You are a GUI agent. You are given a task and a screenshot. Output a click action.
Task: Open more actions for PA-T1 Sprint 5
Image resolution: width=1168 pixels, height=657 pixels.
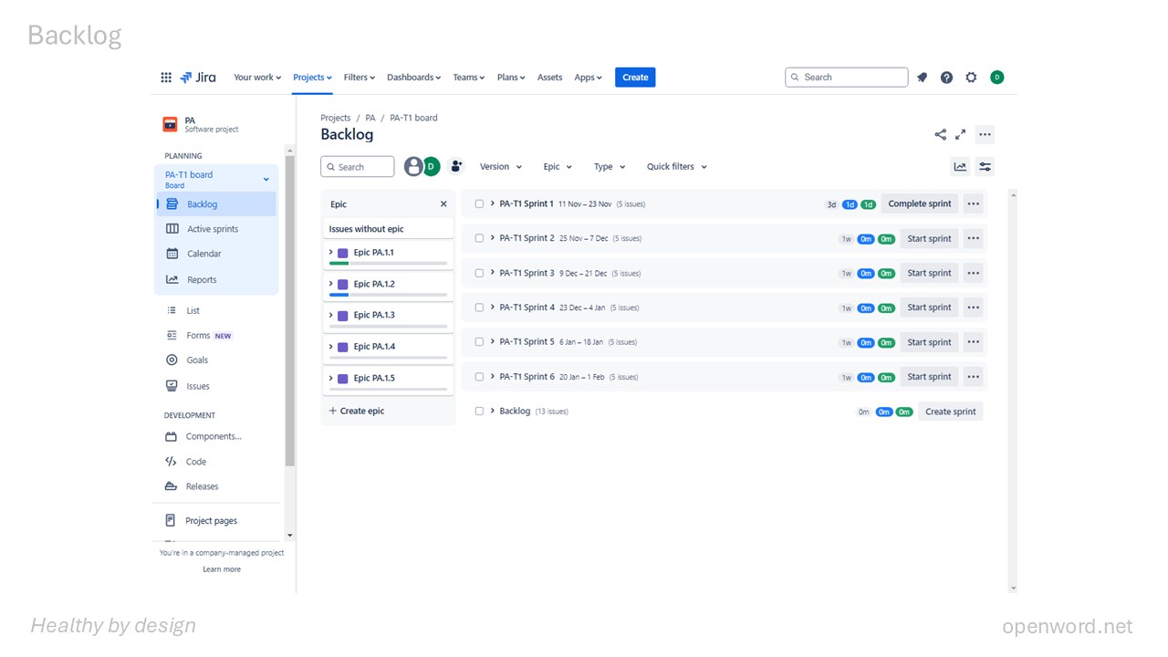pyautogui.click(x=973, y=342)
